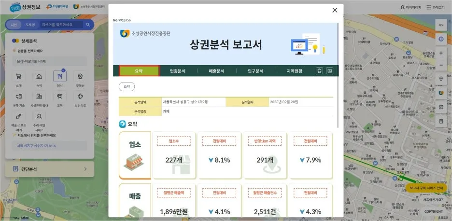
Task: Click the search keyword input field
Action: coord(61,25)
